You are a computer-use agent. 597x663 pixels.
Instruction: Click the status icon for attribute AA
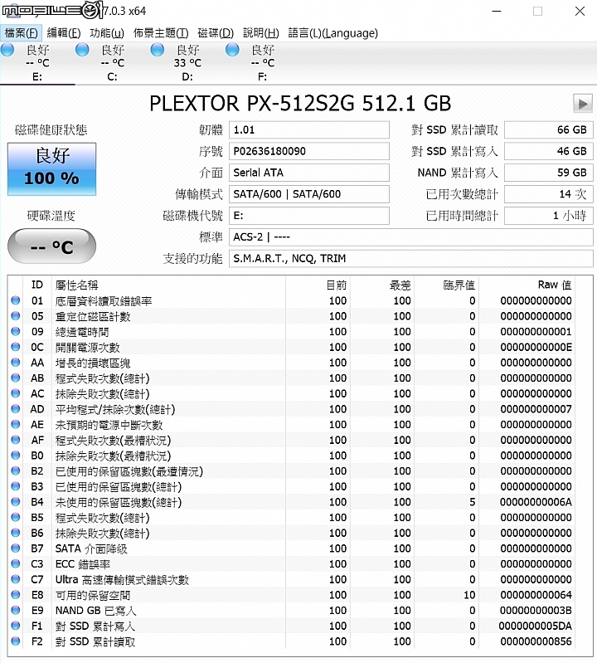(x=16, y=363)
